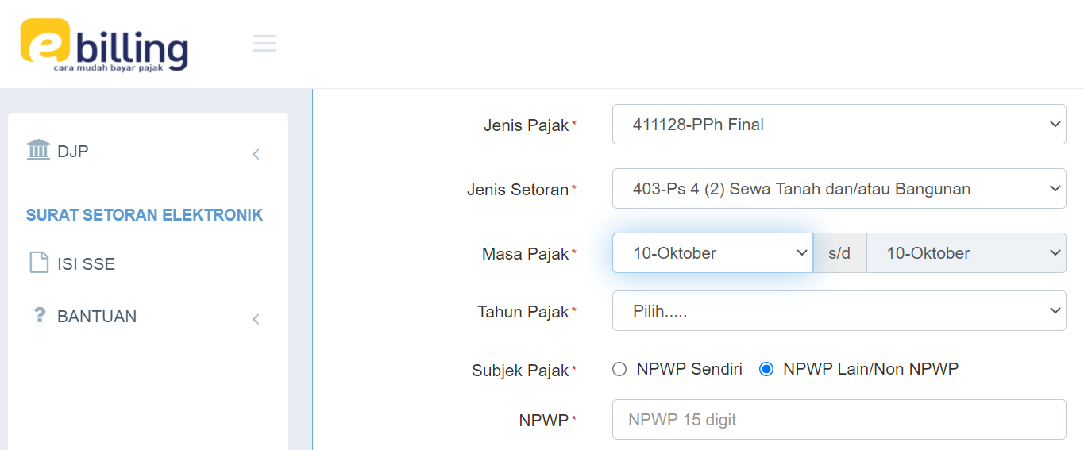Image resolution: width=1084 pixels, height=450 pixels.
Task: Open the Jenis Pajak dropdown
Action: (839, 125)
